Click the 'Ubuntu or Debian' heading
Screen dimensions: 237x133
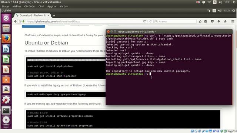click(x=46, y=43)
